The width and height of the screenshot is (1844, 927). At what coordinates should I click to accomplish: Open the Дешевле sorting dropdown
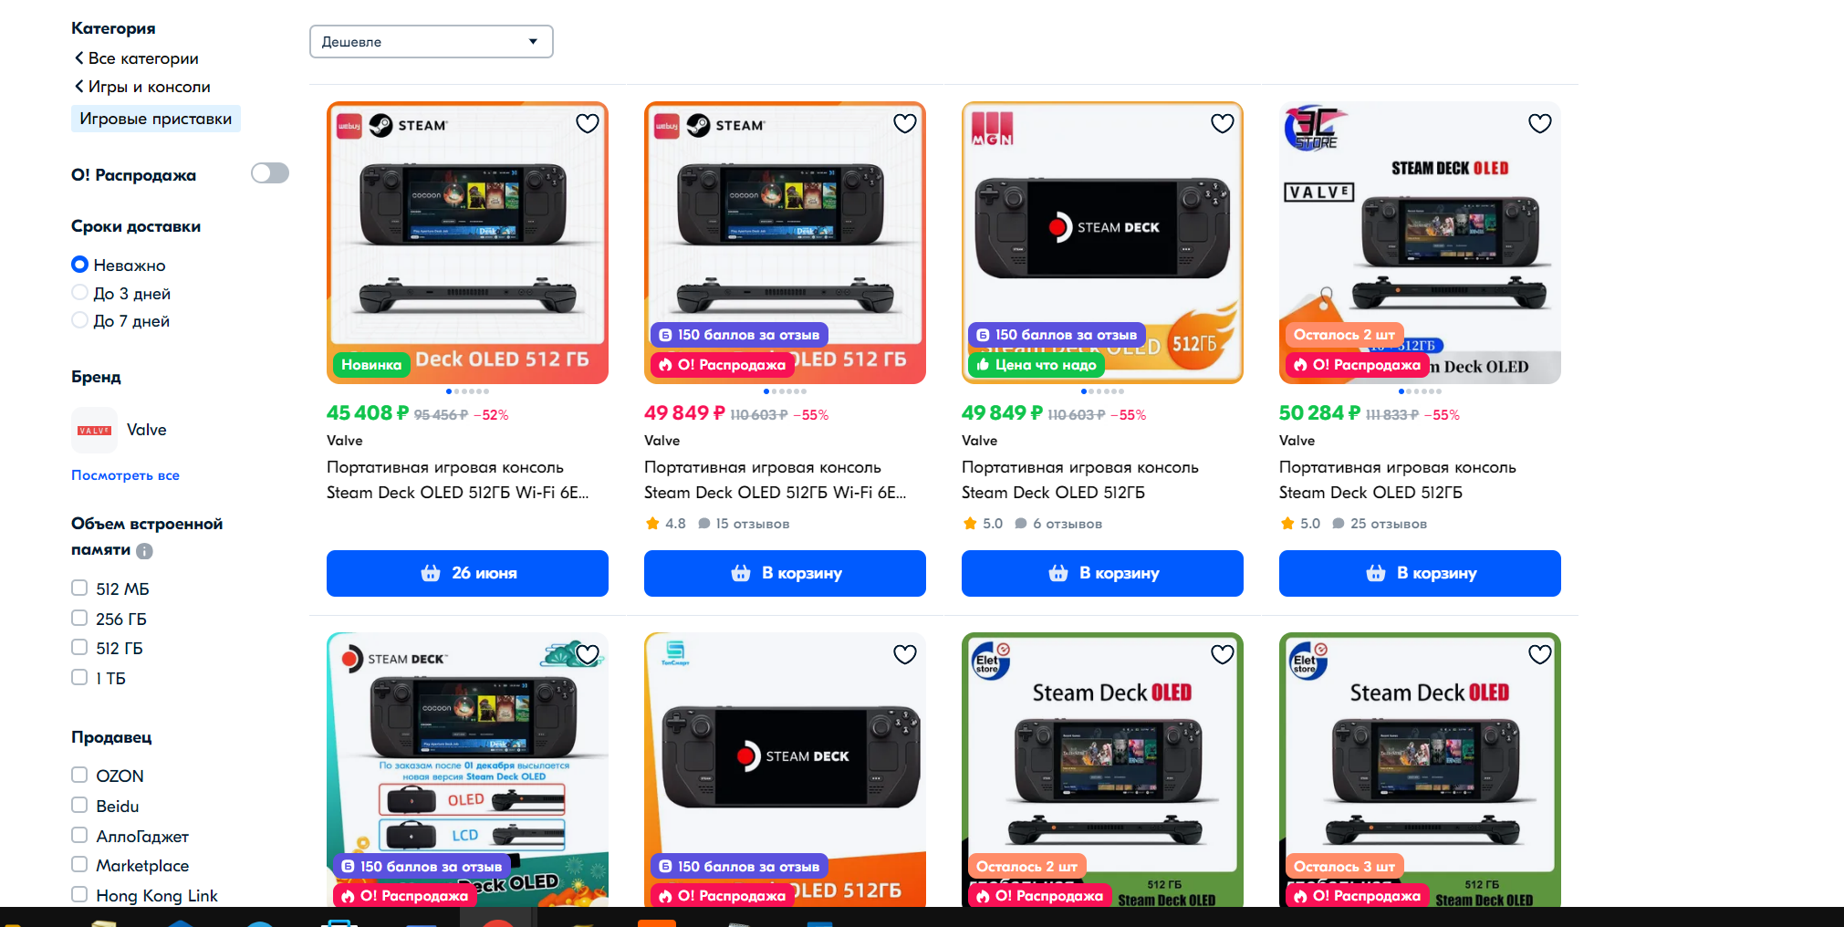coord(432,42)
